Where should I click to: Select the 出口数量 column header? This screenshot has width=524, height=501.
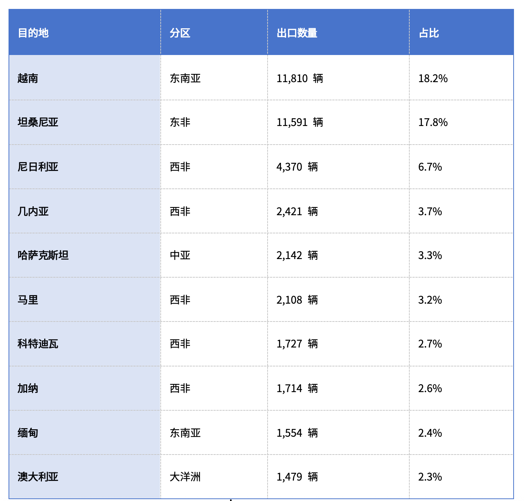coord(338,33)
